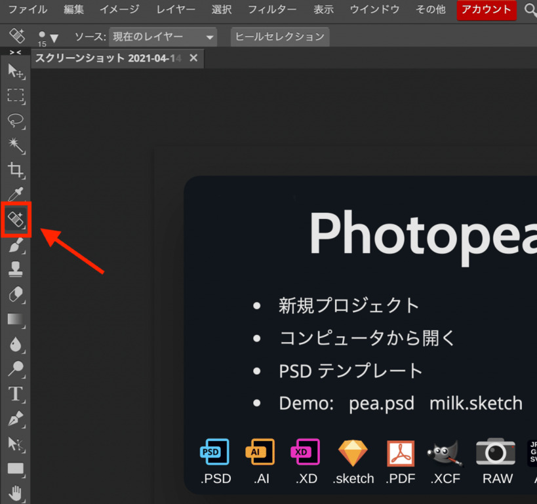Select the Rectangle shape tool
This screenshot has height=504, width=537.
click(16, 469)
